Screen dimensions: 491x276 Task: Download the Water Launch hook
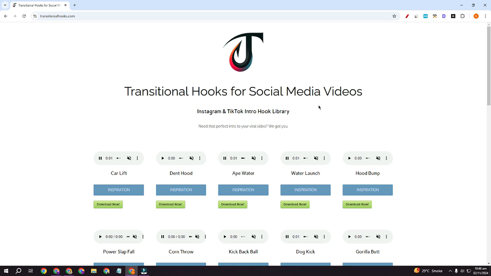295,204
